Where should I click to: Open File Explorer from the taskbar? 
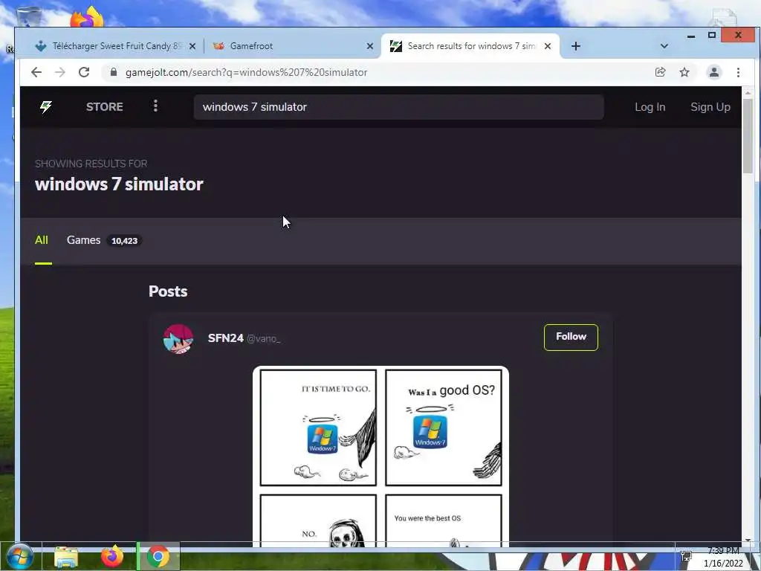point(66,557)
